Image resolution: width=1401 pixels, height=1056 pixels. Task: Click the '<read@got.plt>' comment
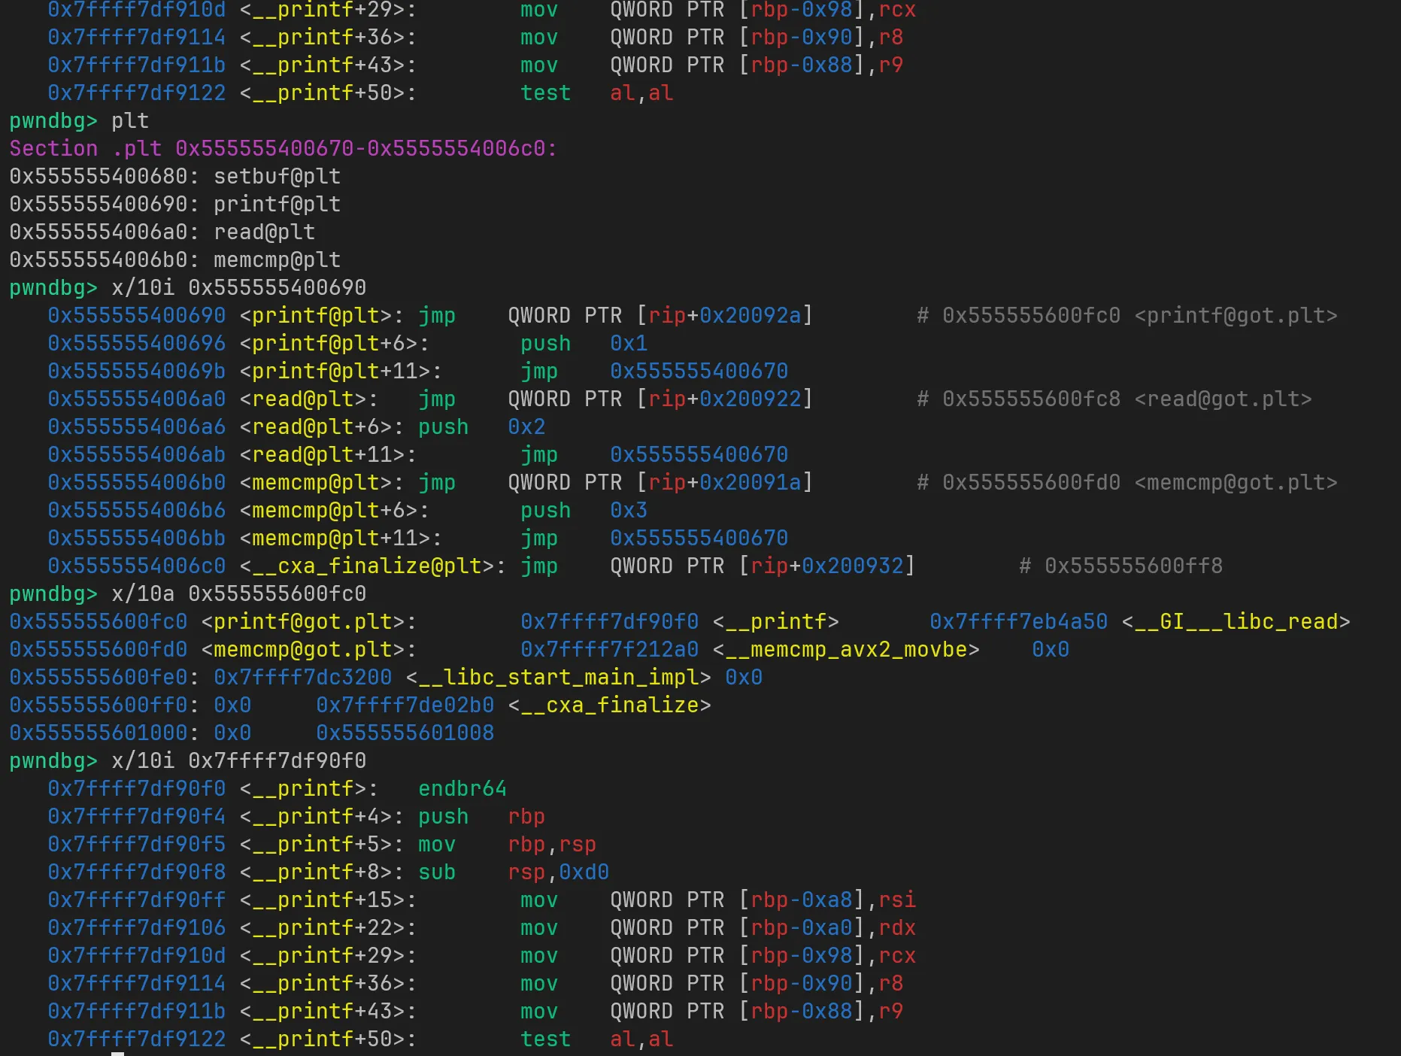pos(1223,399)
